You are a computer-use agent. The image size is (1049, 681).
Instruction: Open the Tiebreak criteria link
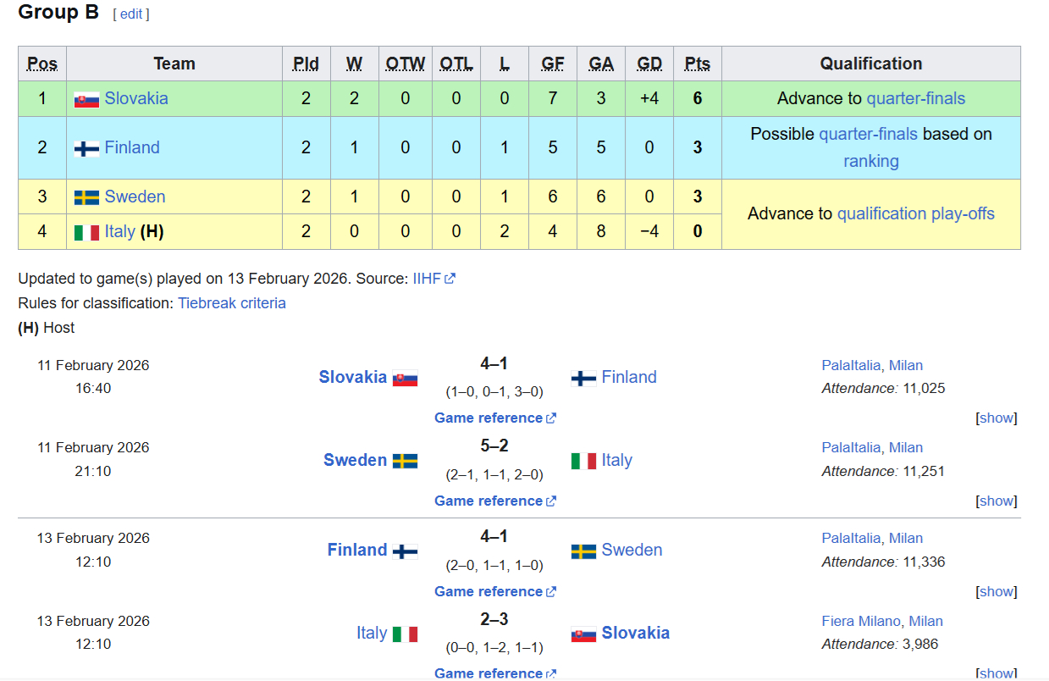[231, 303]
